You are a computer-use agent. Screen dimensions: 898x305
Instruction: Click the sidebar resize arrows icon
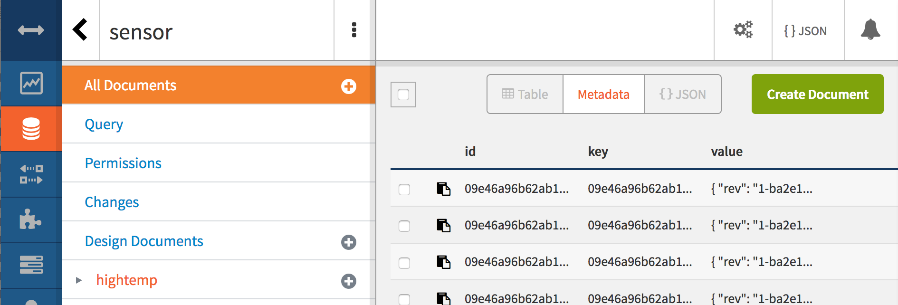[x=31, y=30]
